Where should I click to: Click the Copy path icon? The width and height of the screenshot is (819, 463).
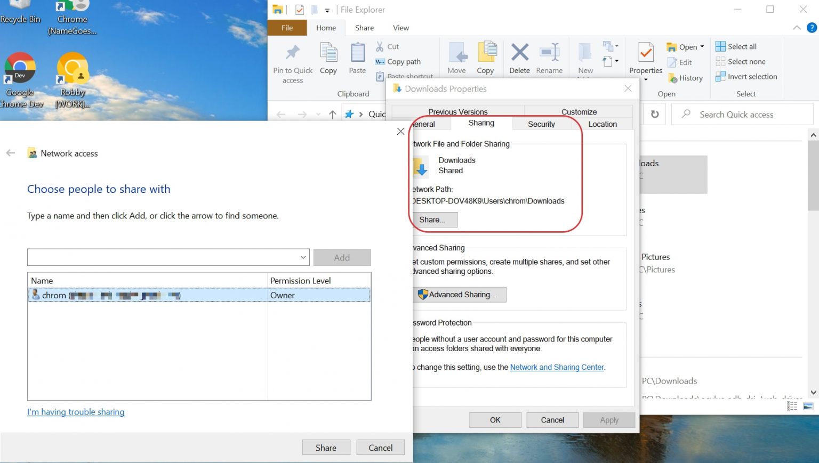pyautogui.click(x=380, y=61)
